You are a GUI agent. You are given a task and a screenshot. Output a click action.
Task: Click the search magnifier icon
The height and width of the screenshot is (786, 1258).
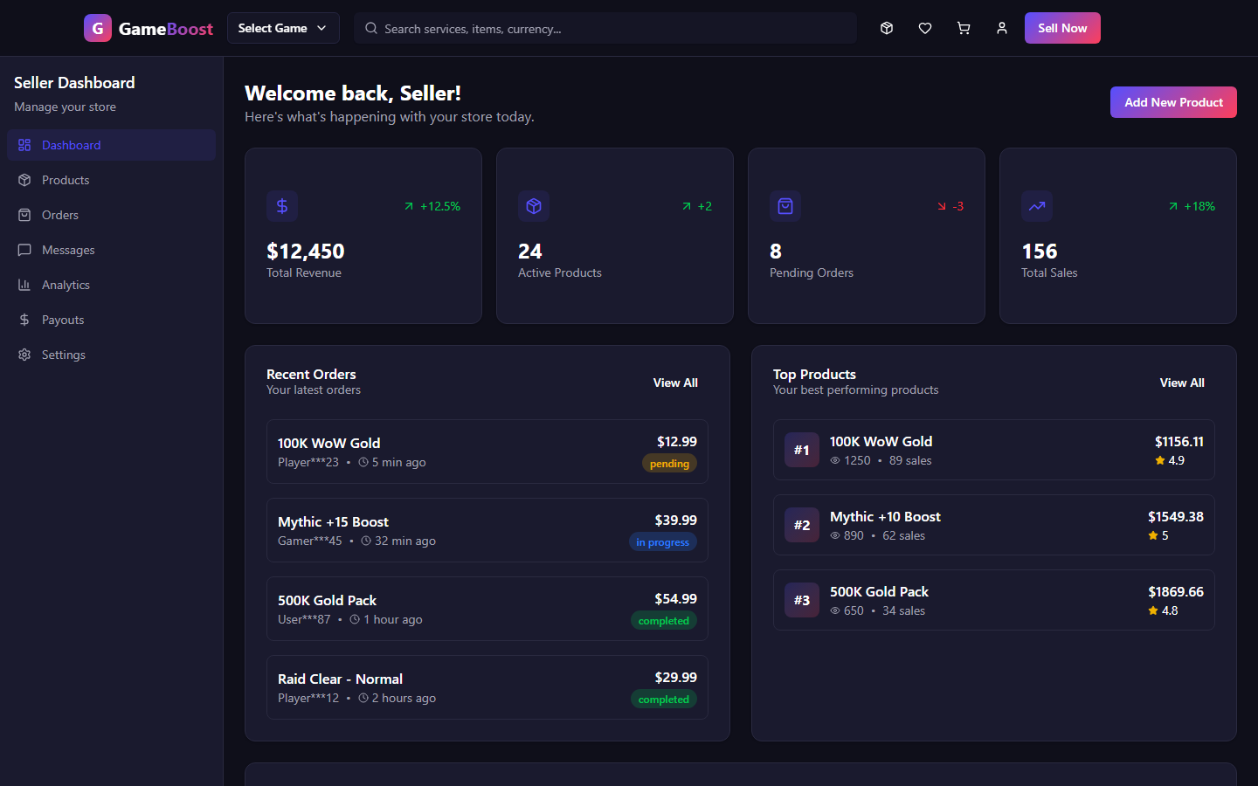(x=371, y=28)
